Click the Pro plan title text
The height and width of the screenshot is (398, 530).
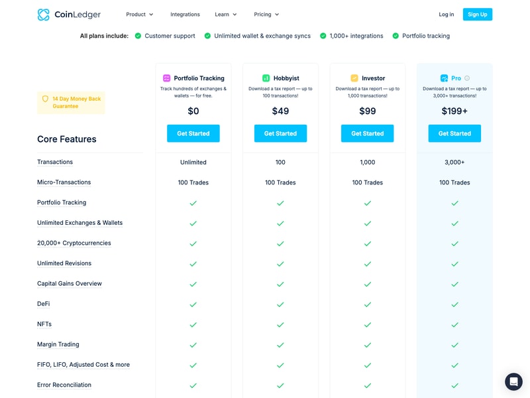tap(456, 78)
